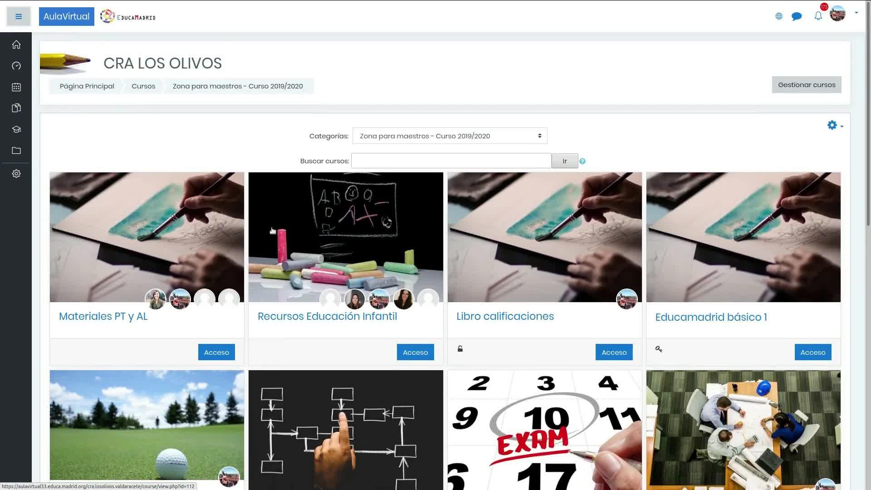Open the Dashboard gauge icon in sidebar
This screenshot has width=871, height=490.
pyautogui.click(x=16, y=66)
